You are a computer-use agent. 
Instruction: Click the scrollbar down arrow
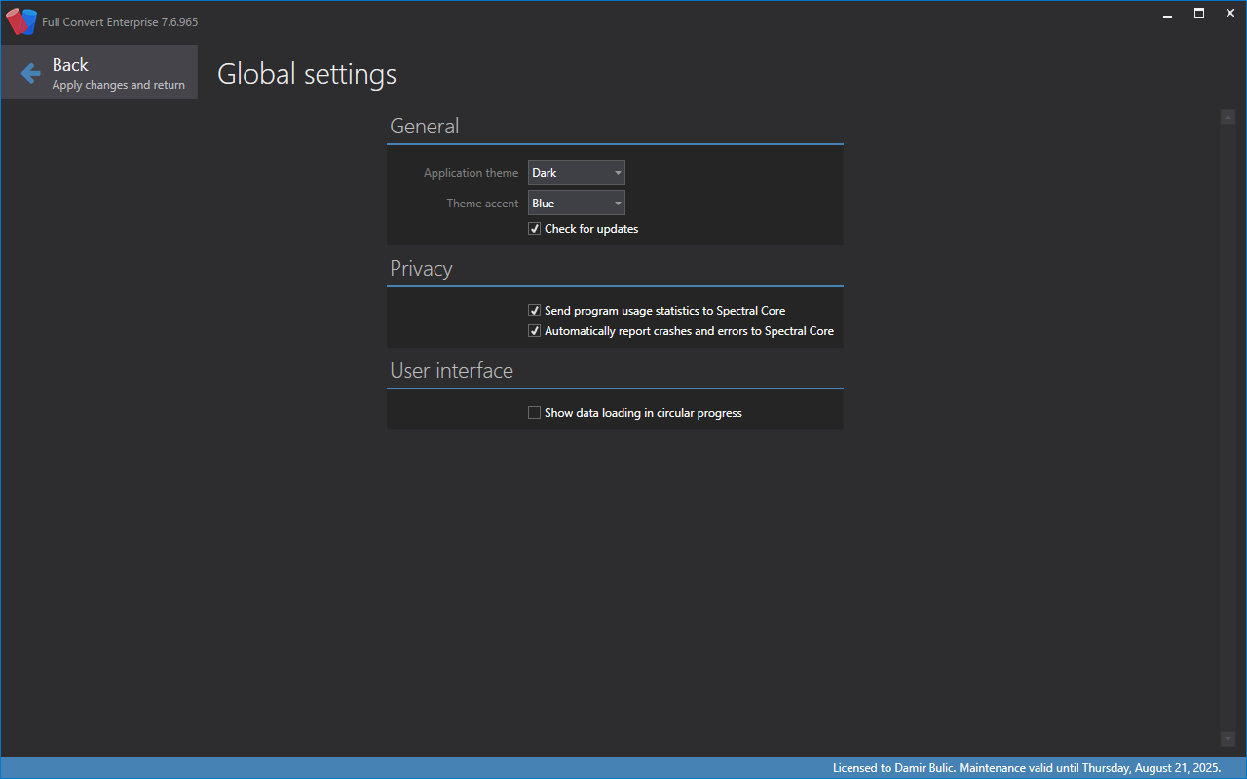[1228, 739]
